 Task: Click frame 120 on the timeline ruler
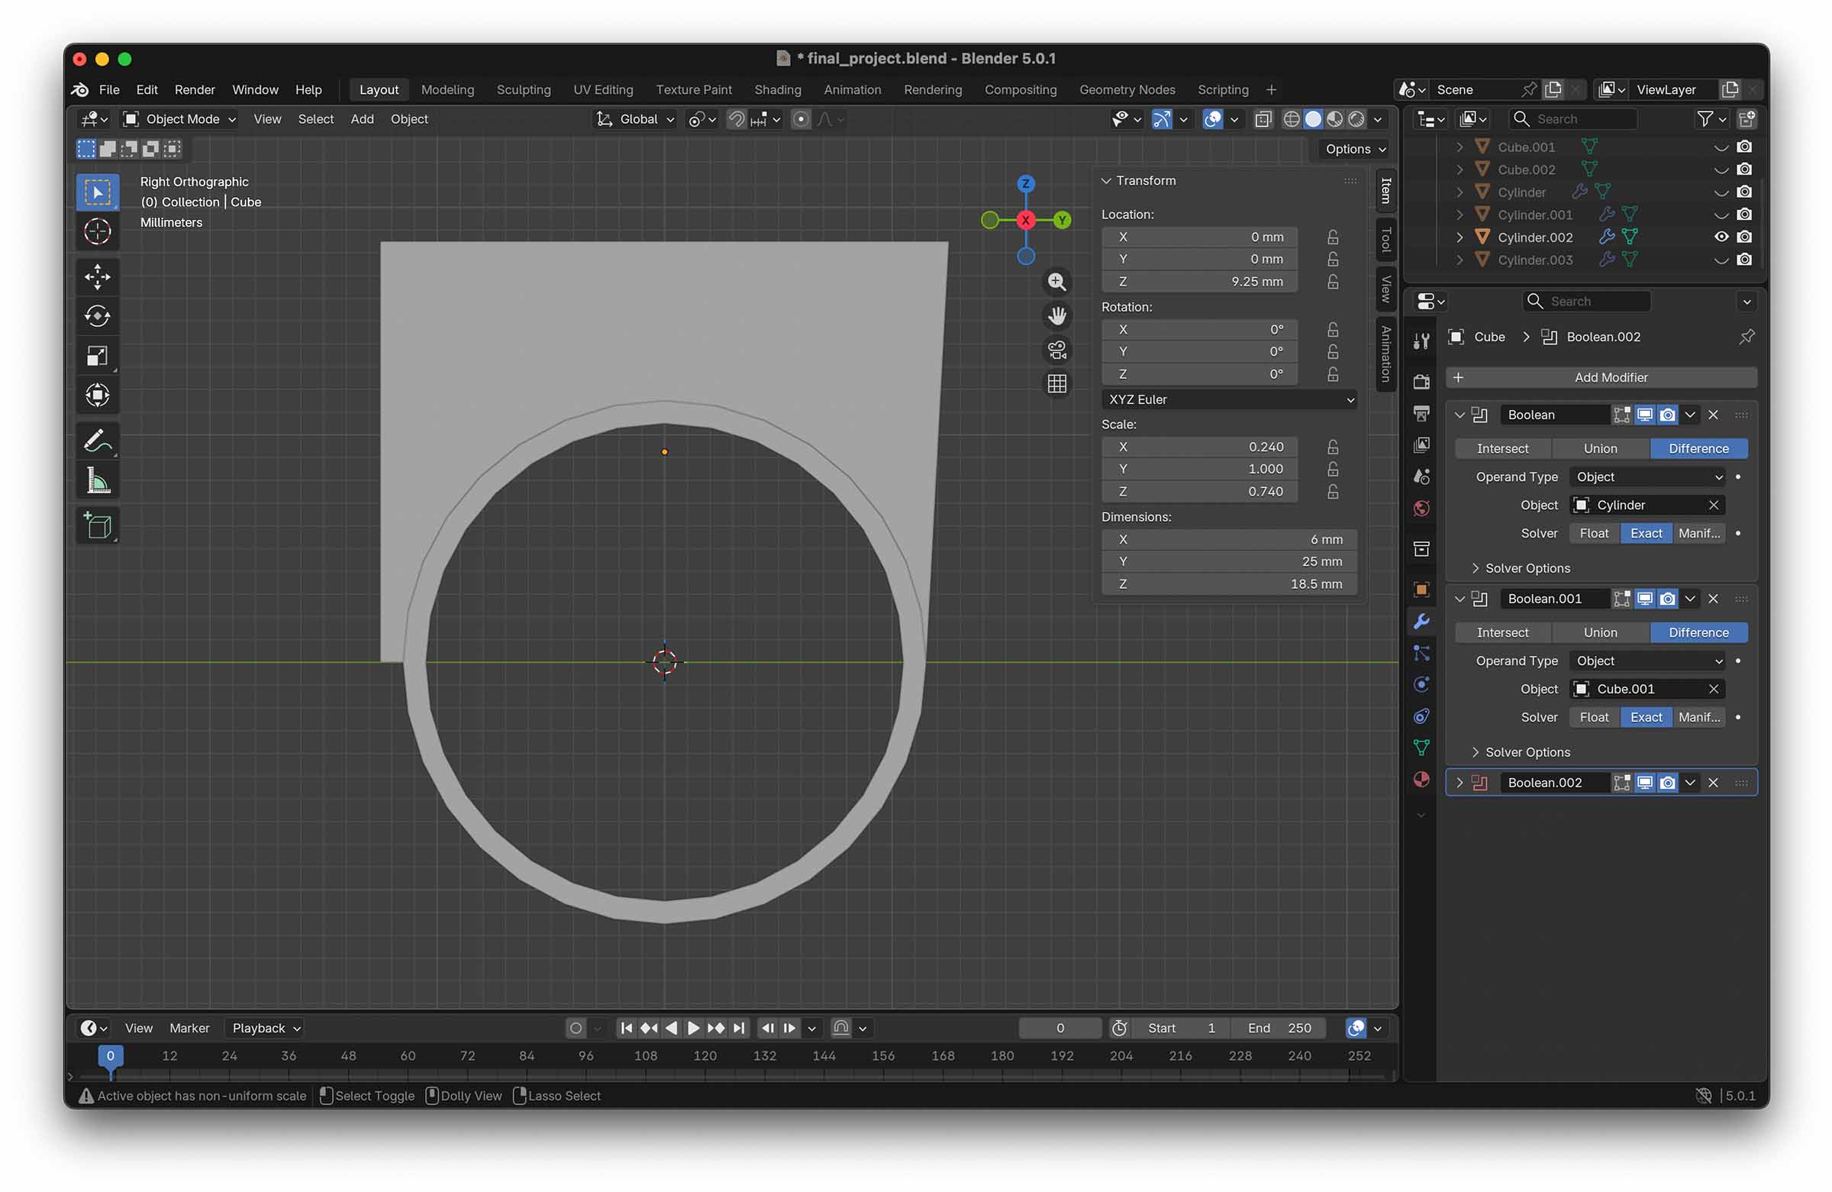pyautogui.click(x=705, y=1056)
